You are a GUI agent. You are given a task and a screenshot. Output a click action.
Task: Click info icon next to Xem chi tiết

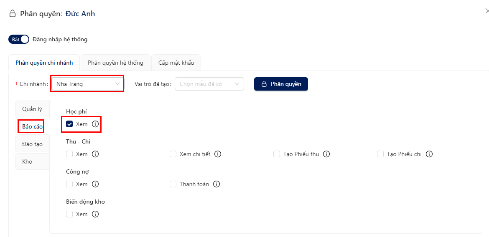tap(218, 154)
